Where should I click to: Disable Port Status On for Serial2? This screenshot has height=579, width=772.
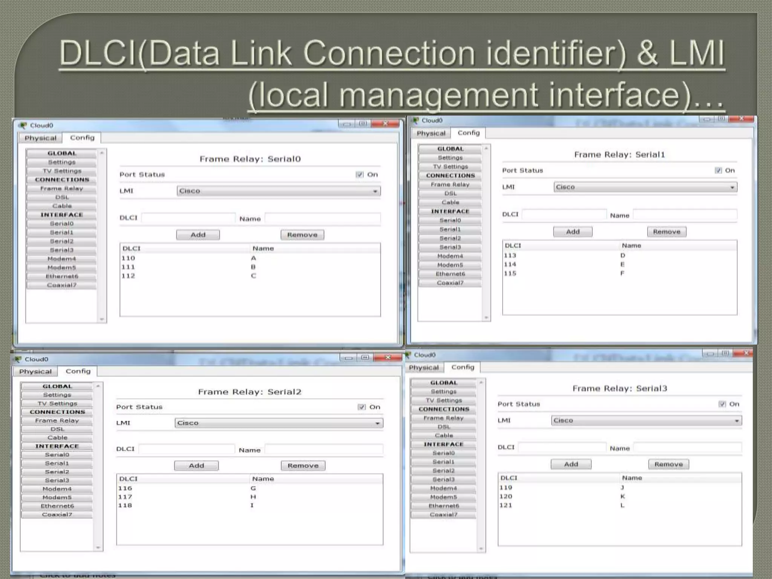(361, 407)
